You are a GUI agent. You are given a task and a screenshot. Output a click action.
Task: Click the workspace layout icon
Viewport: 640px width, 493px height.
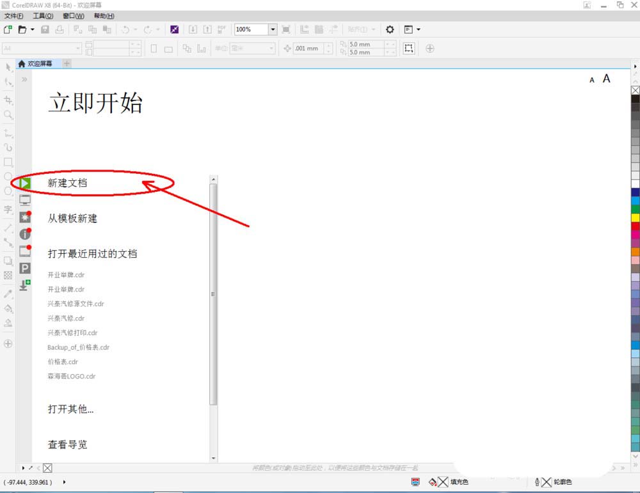pyautogui.click(x=408, y=29)
